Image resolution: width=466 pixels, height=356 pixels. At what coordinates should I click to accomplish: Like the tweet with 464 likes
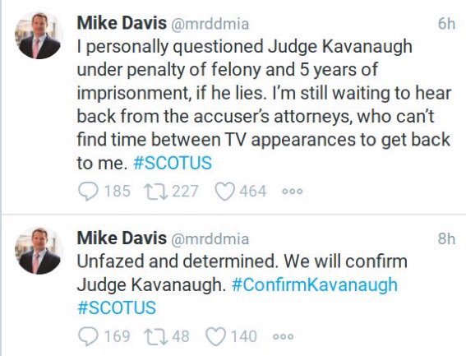224,192
